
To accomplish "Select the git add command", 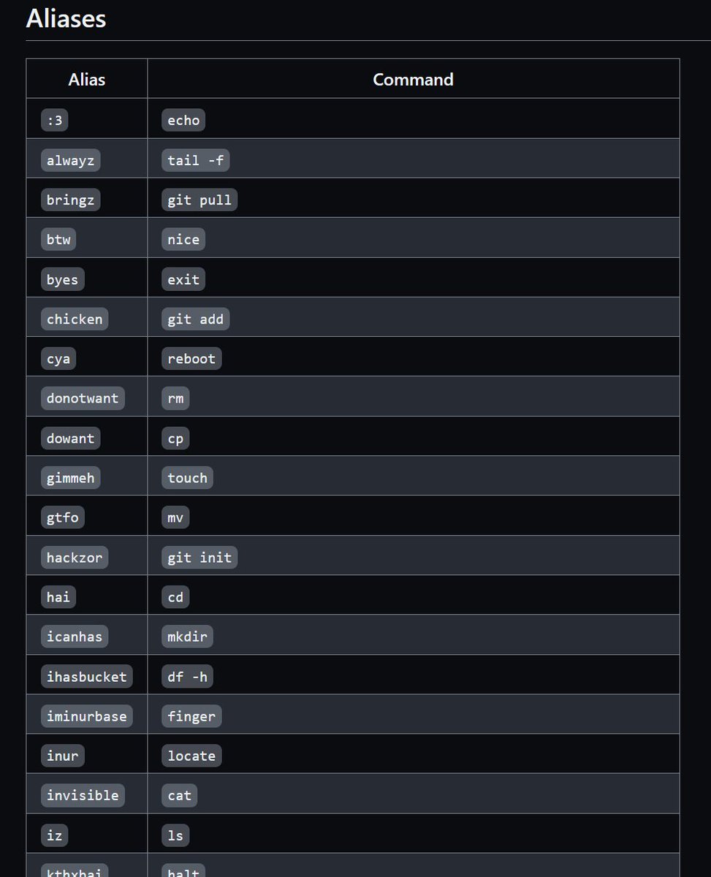I will point(195,319).
